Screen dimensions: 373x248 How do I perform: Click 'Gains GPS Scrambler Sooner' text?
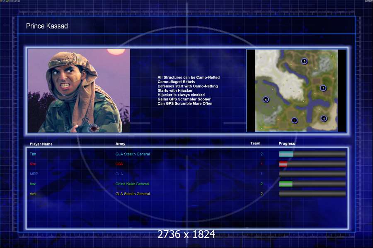tap(184, 99)
